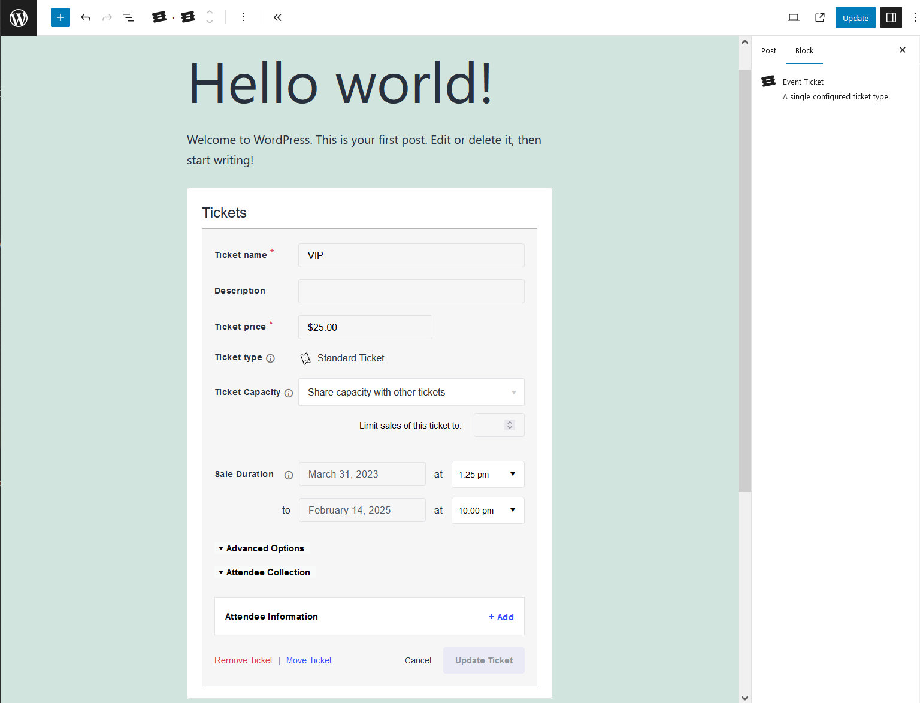Select the parent Tickets block icon

(159, 17)
